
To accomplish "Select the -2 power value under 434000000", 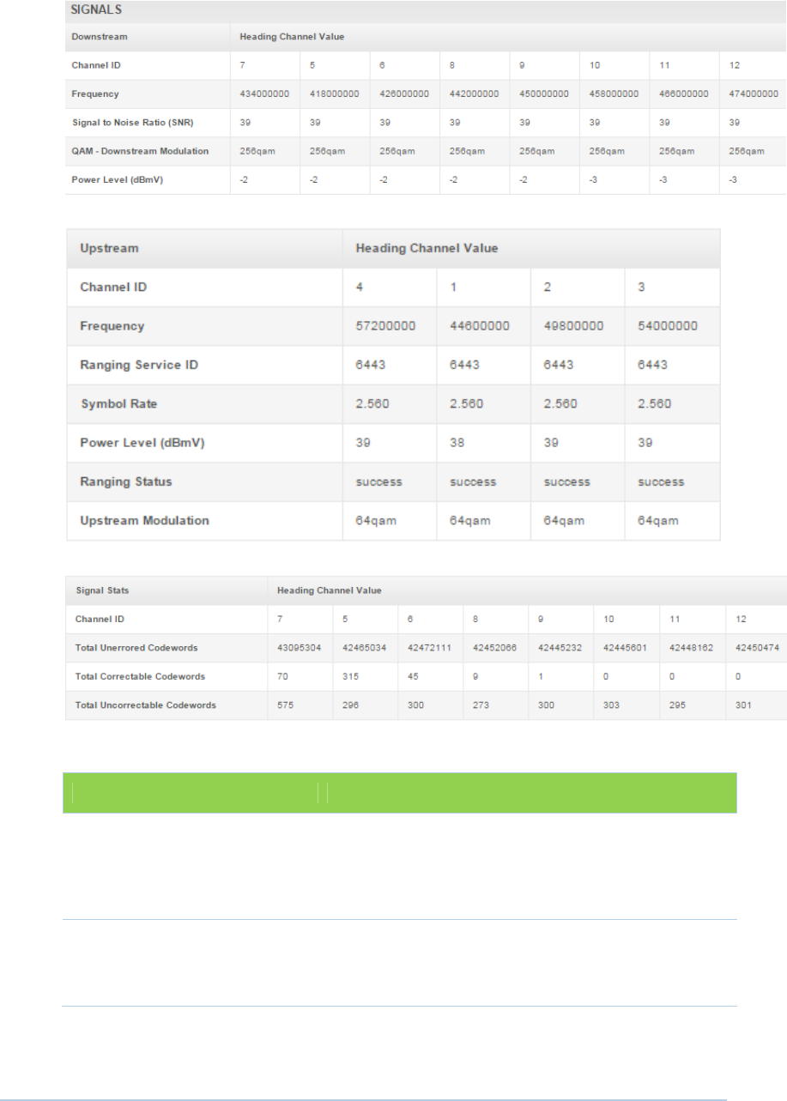I will pos(244,179).
